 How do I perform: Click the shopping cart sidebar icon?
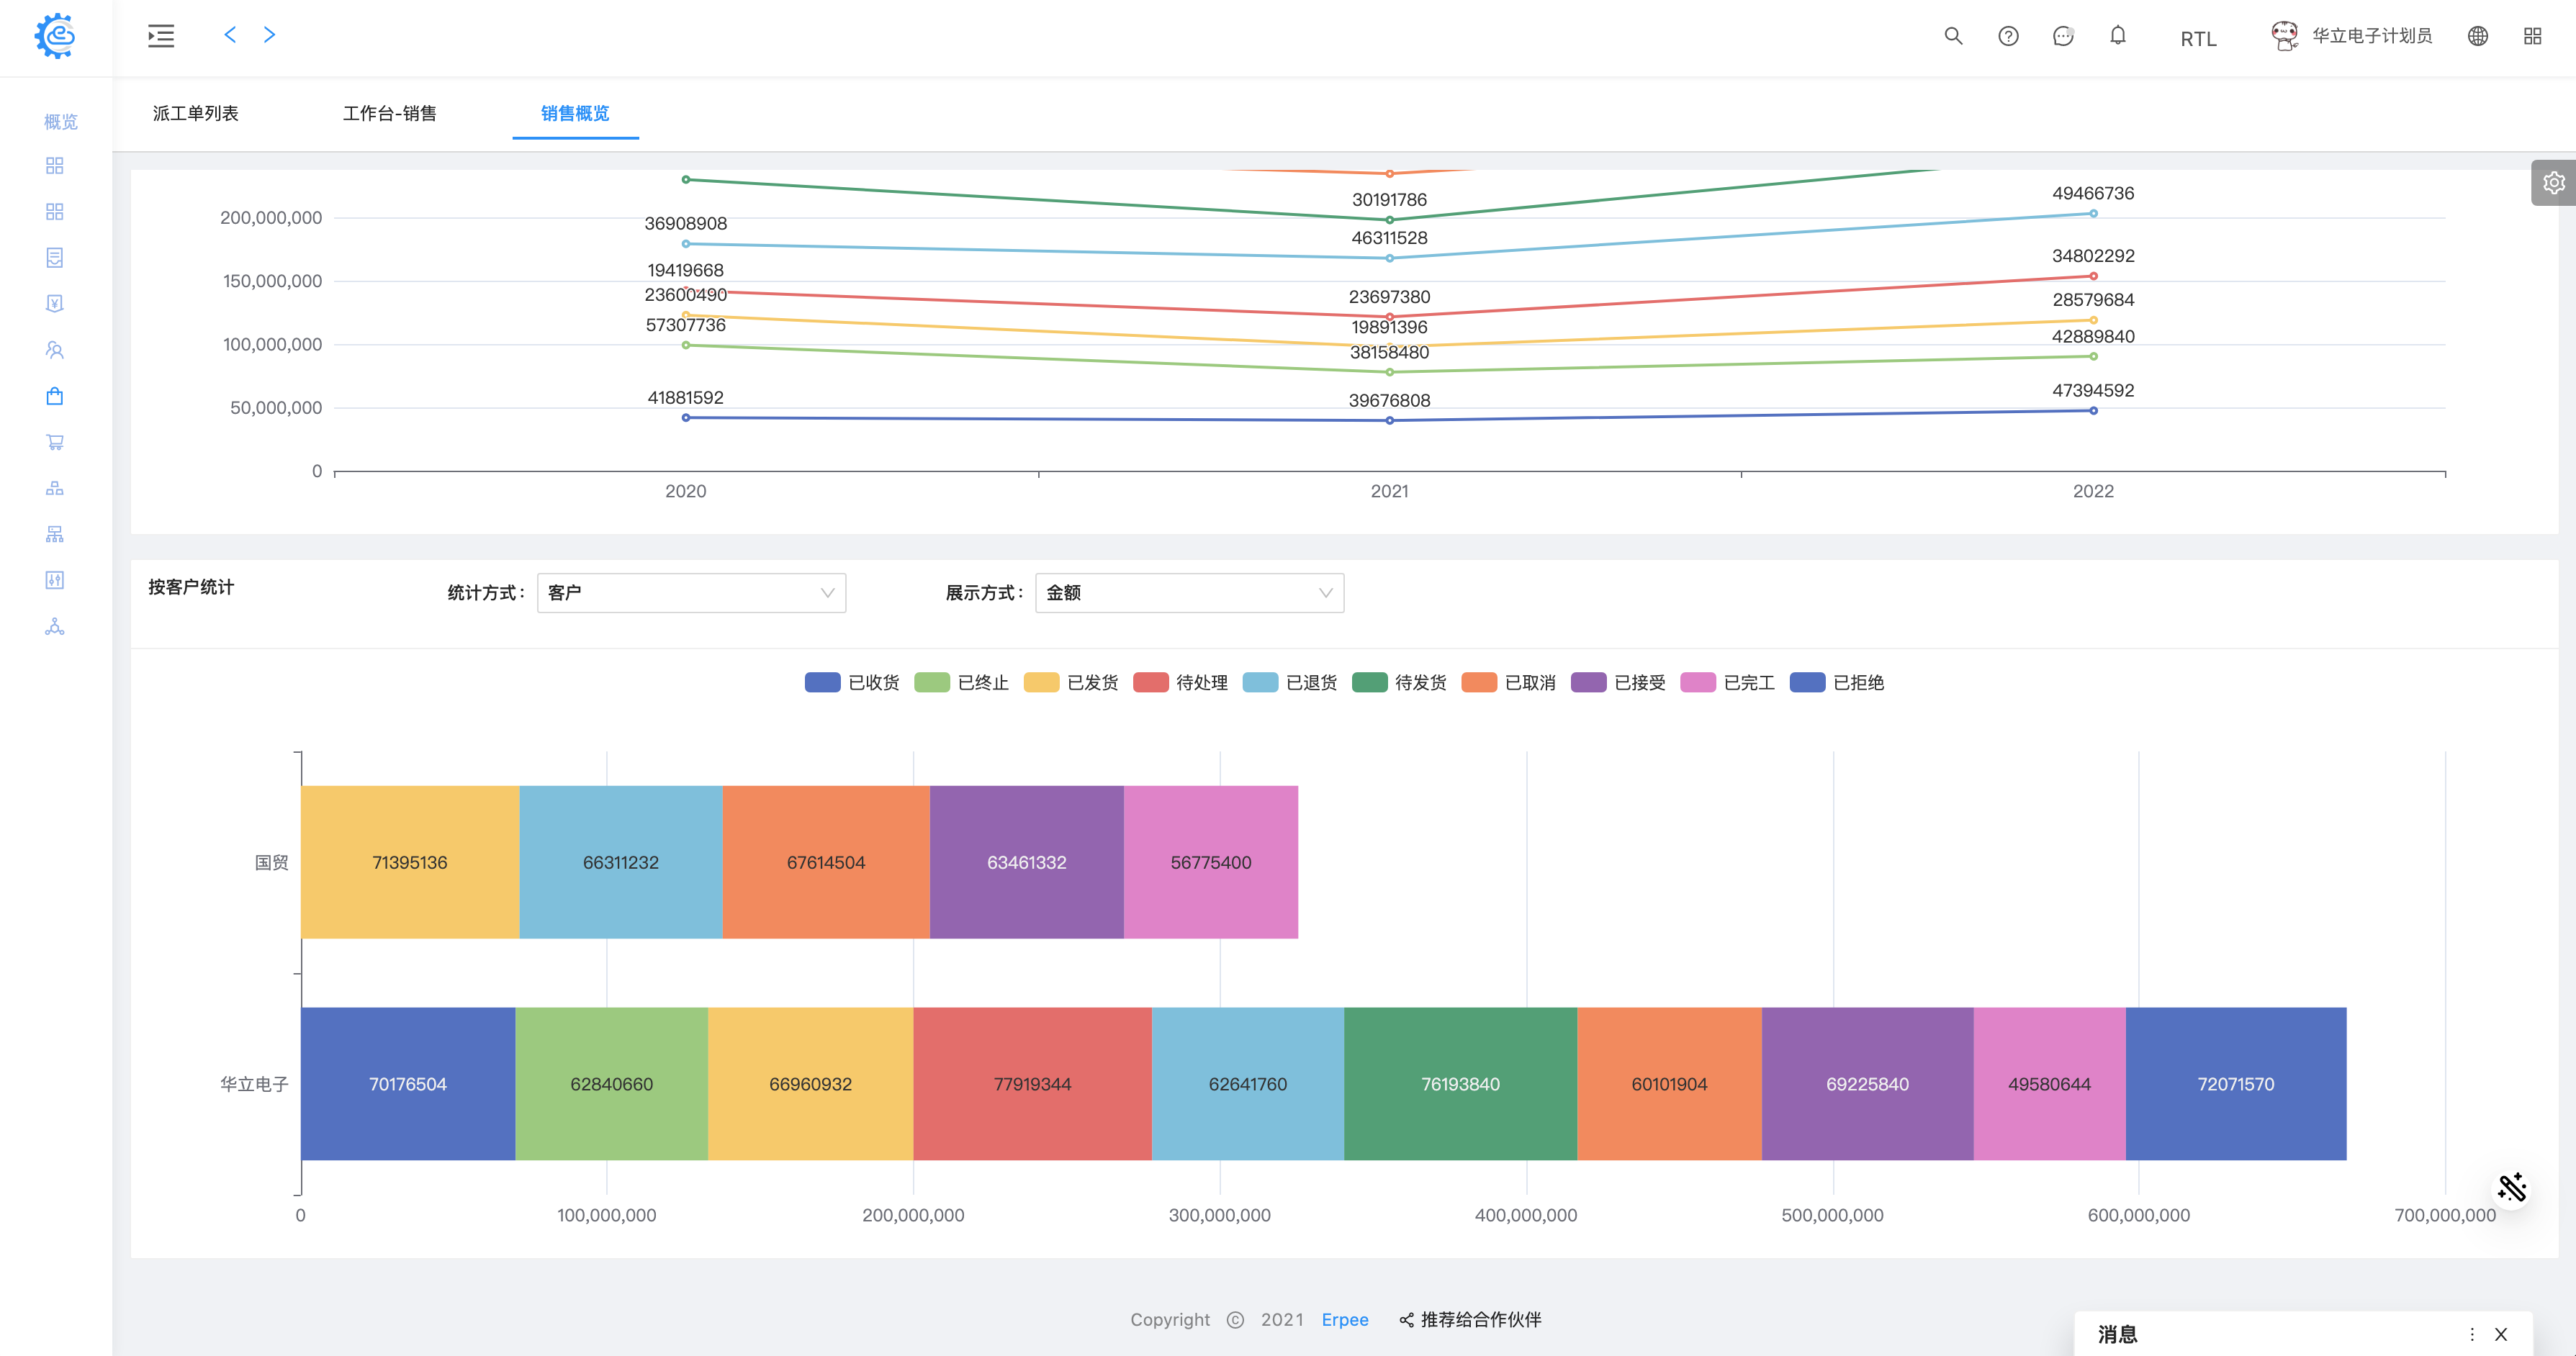pyautogui.click(x=55, y=442)
